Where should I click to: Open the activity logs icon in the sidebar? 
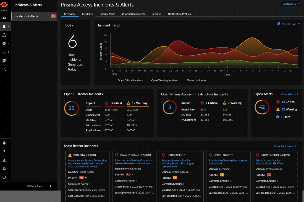click(x=4, y=61)
